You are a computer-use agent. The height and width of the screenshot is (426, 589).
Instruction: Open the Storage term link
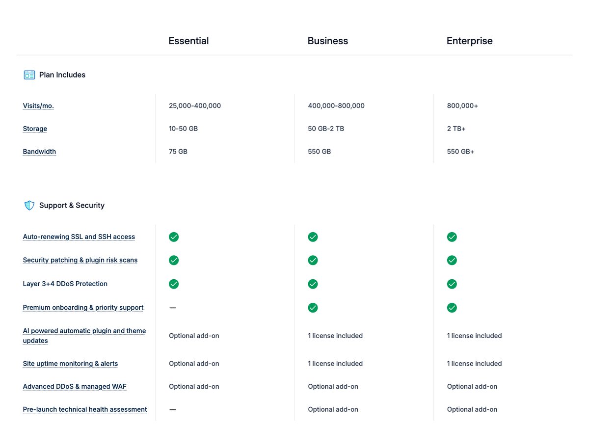pyautogui.click(x=35, y=129)
